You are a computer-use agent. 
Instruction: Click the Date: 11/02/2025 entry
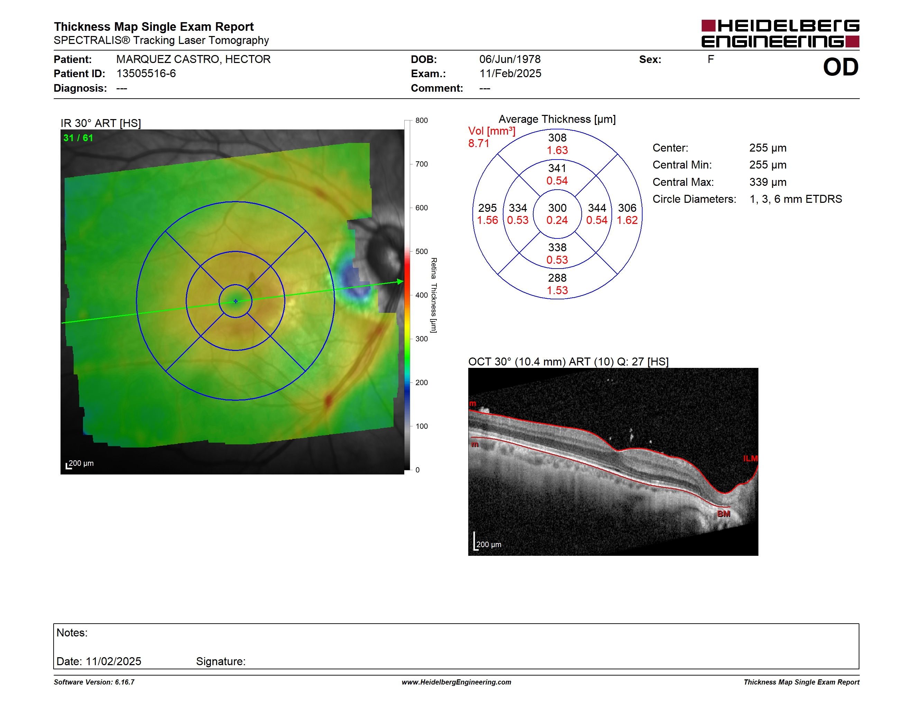[99, 662]
